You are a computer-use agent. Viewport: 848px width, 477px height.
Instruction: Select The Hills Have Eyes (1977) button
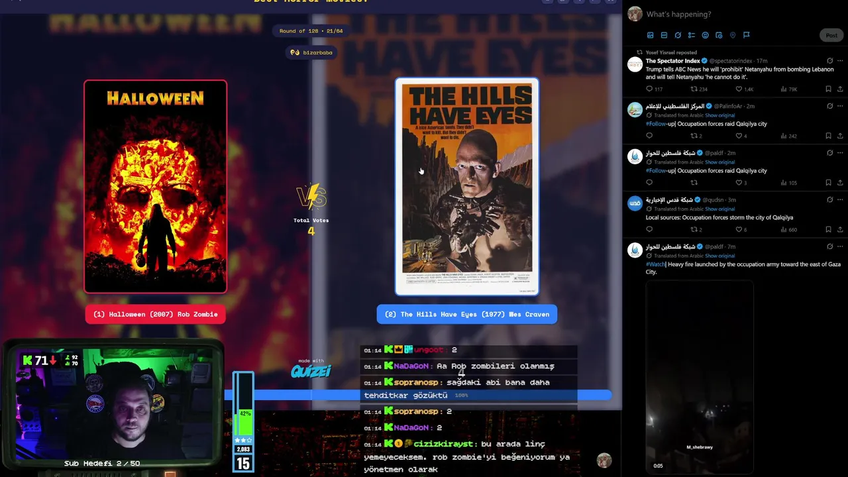click(x=467, y=314)
